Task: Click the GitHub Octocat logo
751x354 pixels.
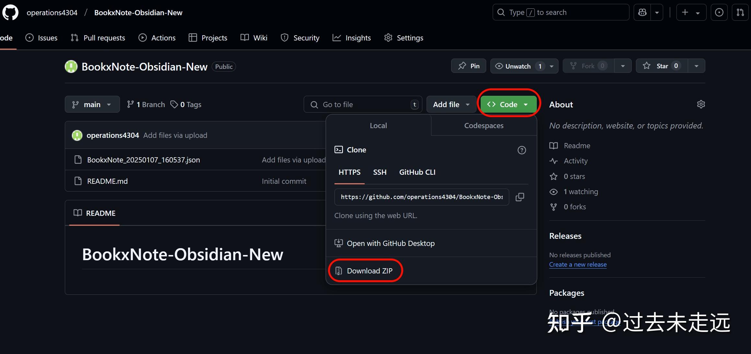Action: tap(10, 13)
